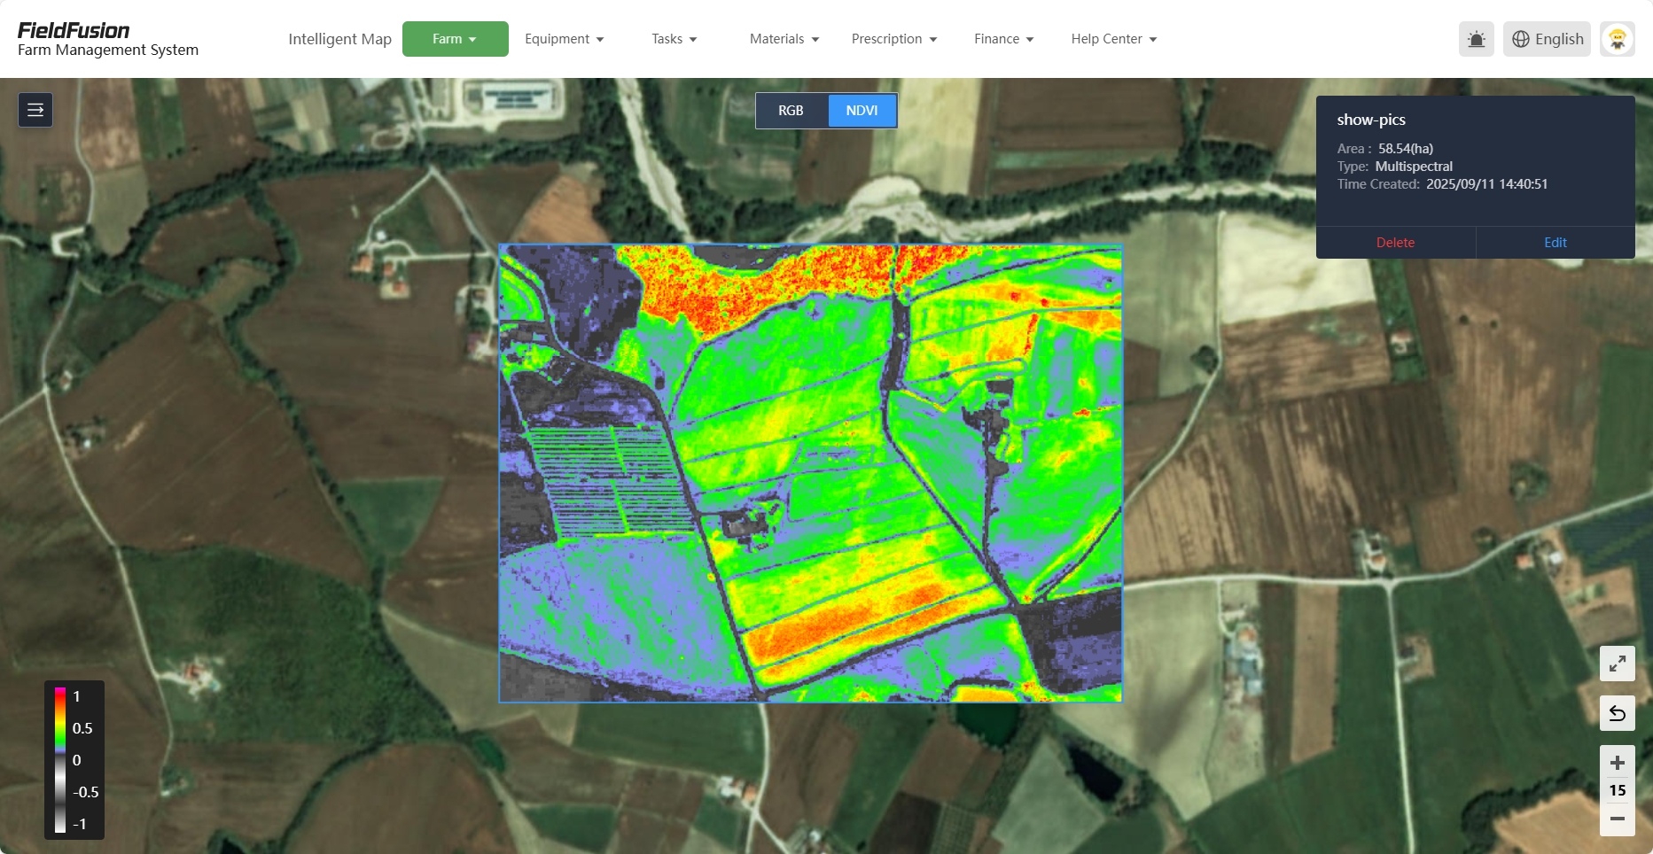The image size is (1653, 854).
Task: Expand the Farm dropdown menu
Action: pyautogui.click(x=455, y=39)
